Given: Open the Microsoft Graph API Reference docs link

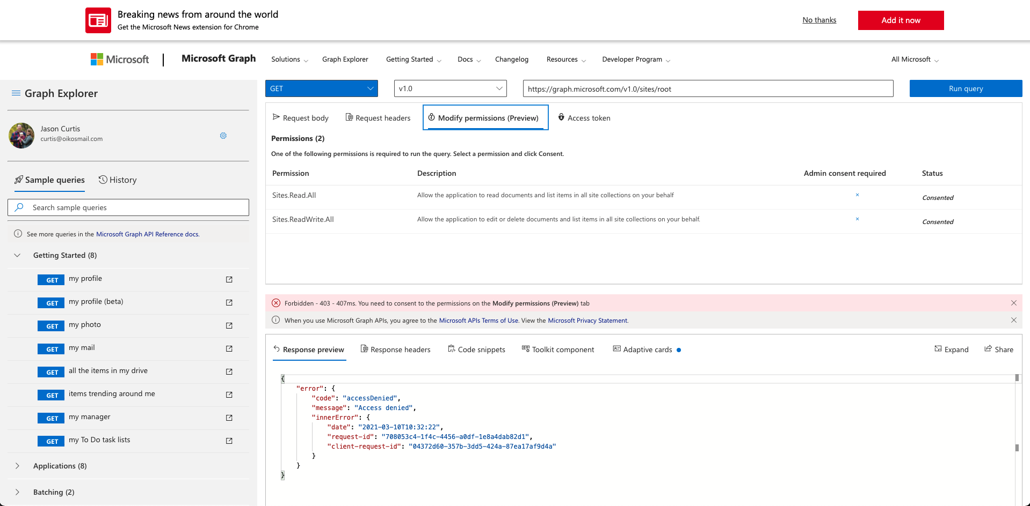Looking at the screenshot, I should (147, 234).
